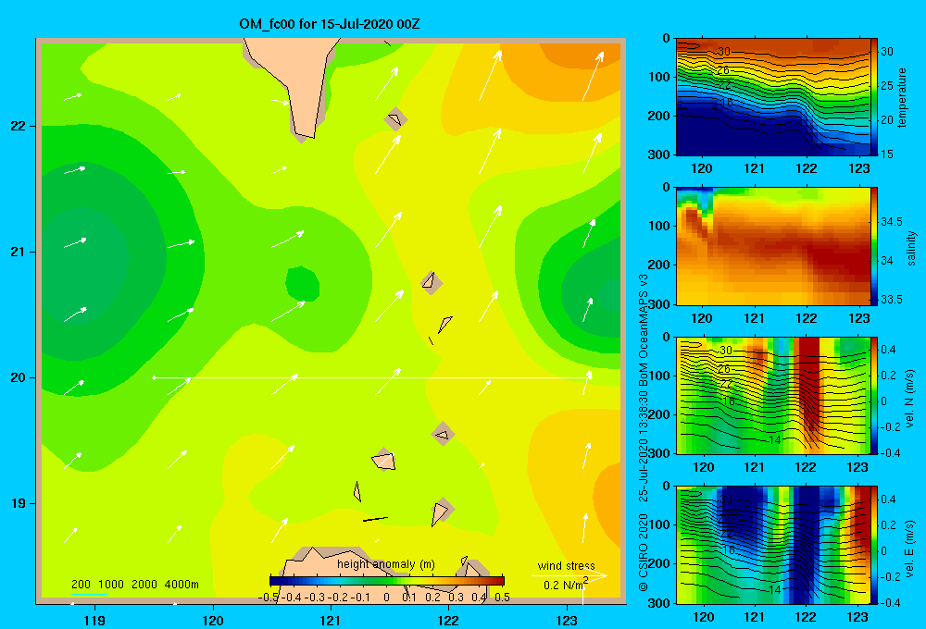
Task: Click longitude label 119 below main map
Action: click(94, 620)
